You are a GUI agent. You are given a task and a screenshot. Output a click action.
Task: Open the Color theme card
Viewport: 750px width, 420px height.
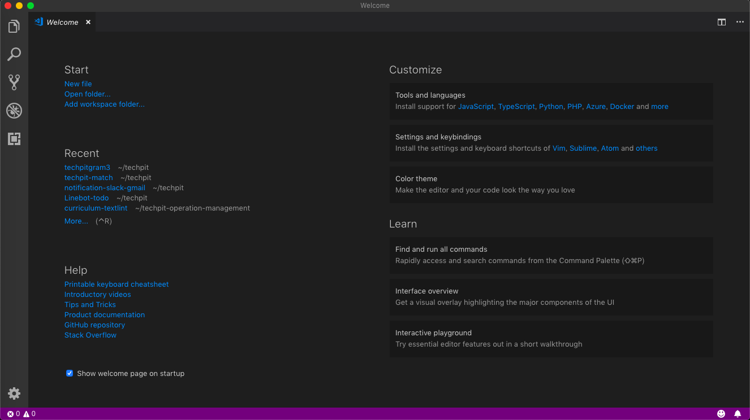pyautogui.click(x=551, y=185)
